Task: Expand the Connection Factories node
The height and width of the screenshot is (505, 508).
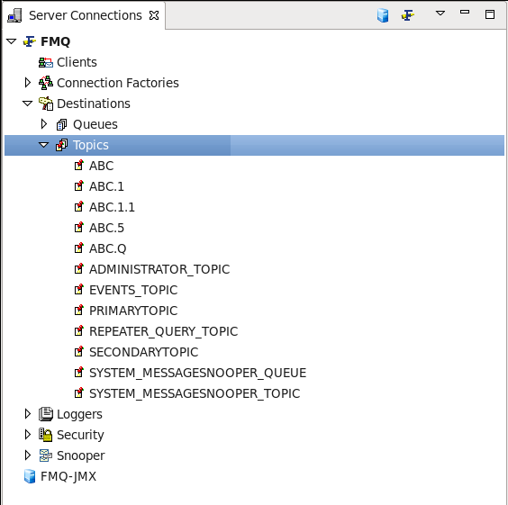Action: point(28,83)
